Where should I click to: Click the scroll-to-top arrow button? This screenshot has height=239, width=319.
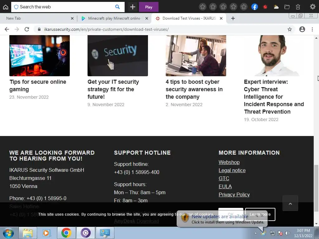tap(290, 203)
